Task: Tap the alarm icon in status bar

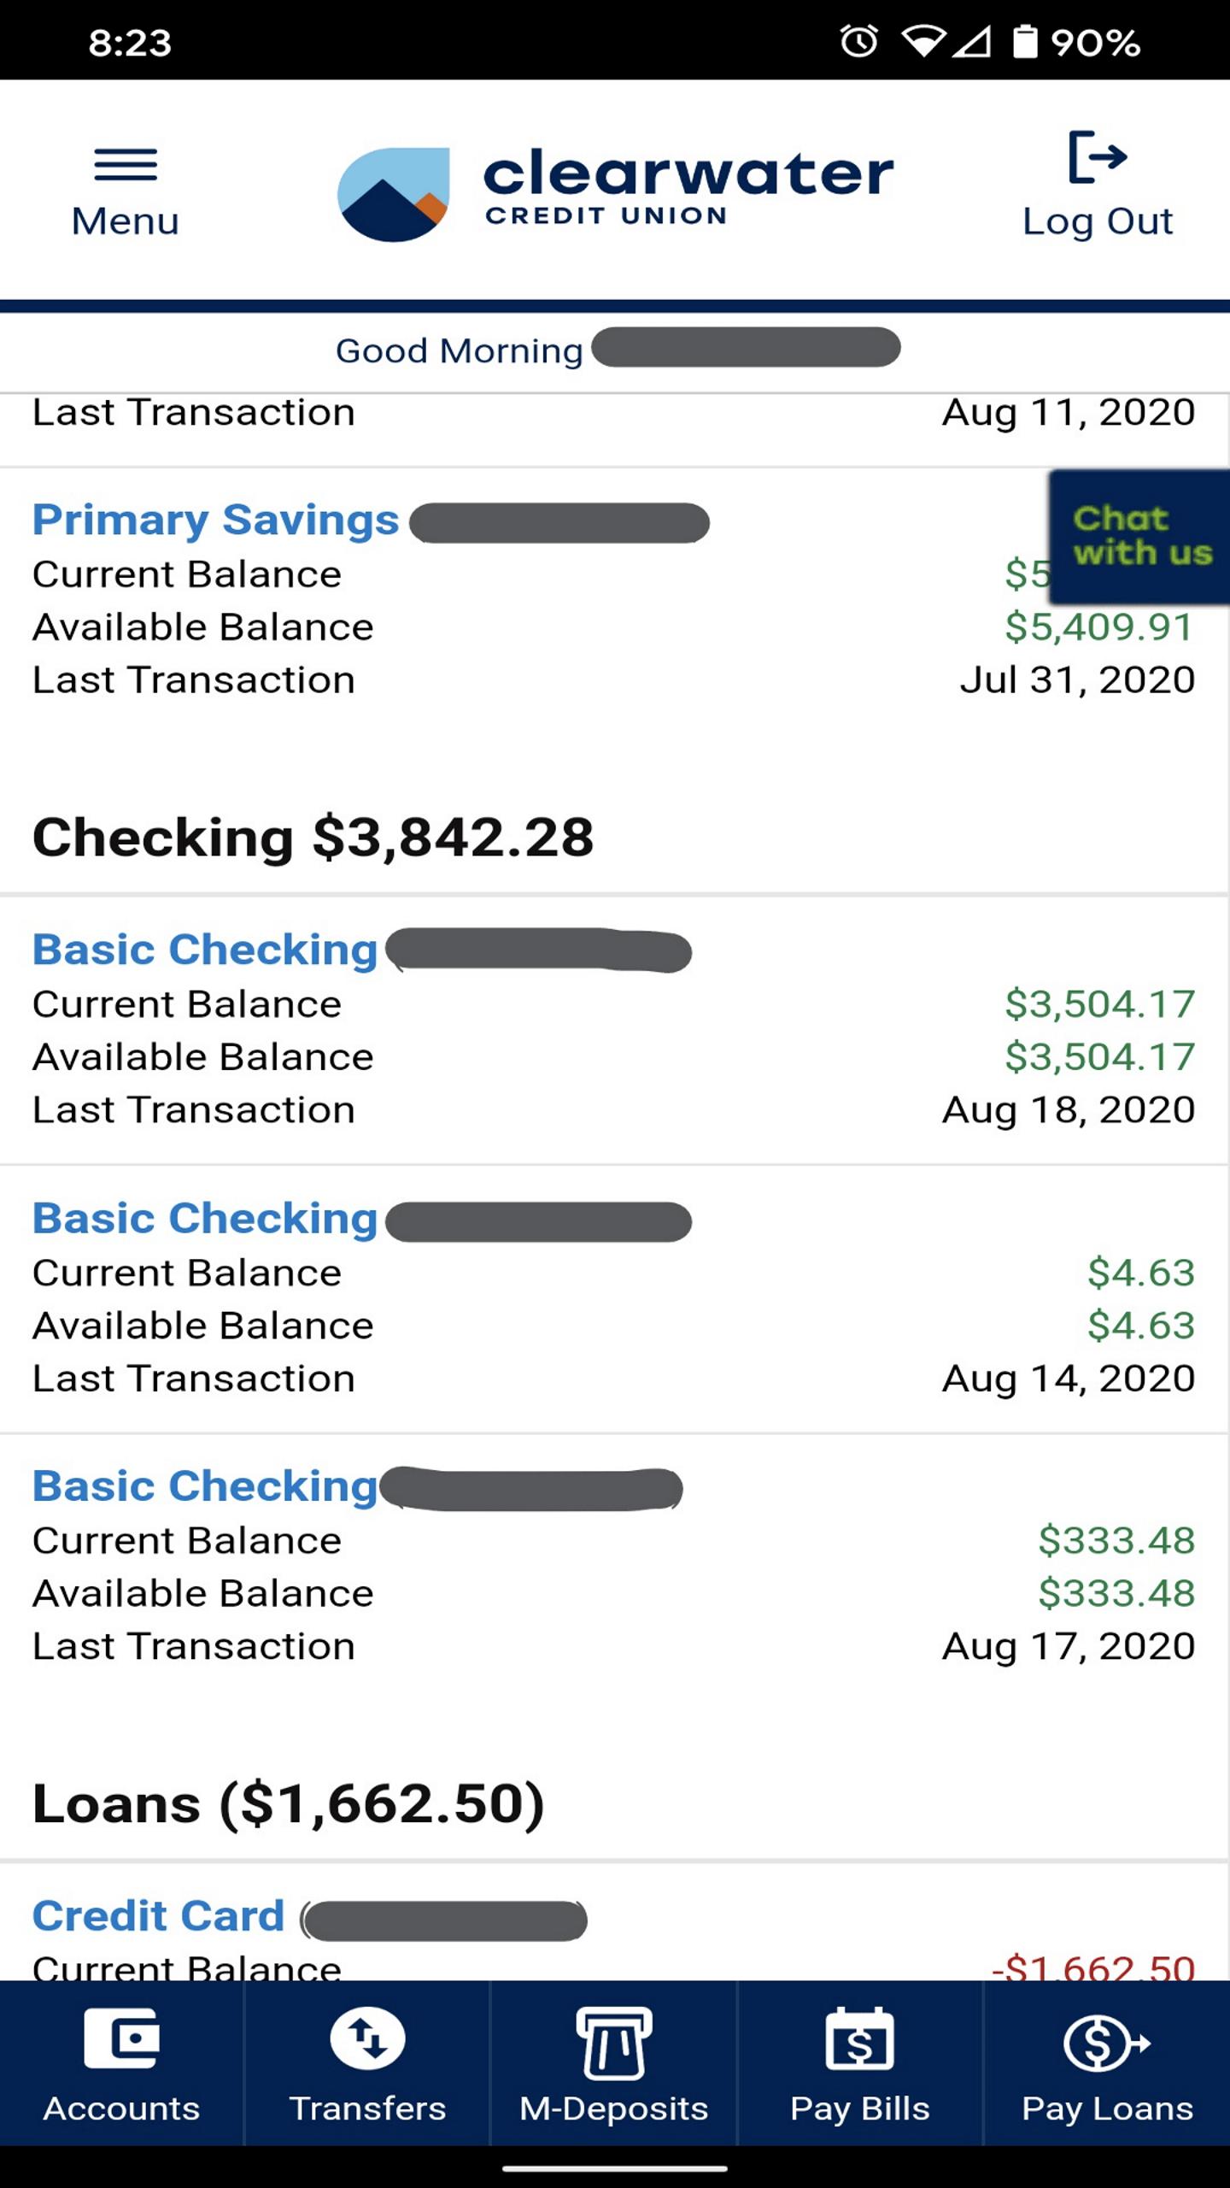Action: click(x=858, y=41)
